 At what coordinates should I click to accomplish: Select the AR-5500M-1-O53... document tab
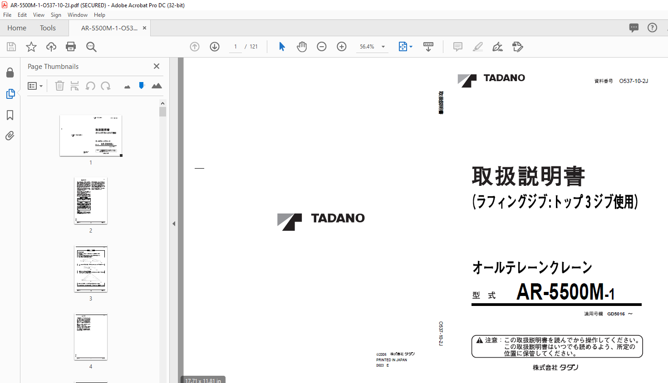pos(109,28)
